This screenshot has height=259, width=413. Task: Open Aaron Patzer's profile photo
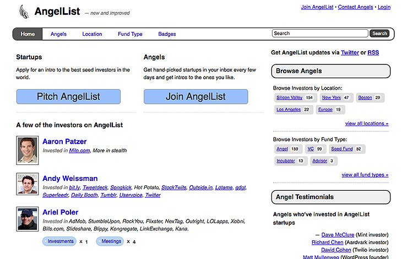28,151
